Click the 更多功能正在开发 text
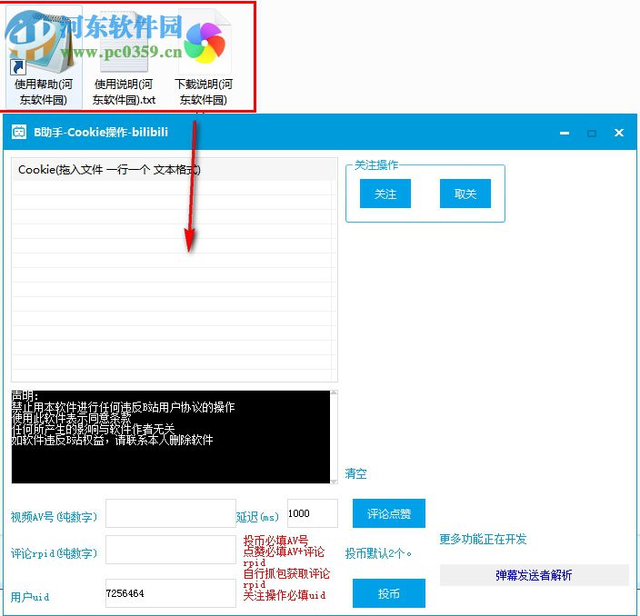Image resolution: width=640 pixels, height=616 pixels. 483,539
